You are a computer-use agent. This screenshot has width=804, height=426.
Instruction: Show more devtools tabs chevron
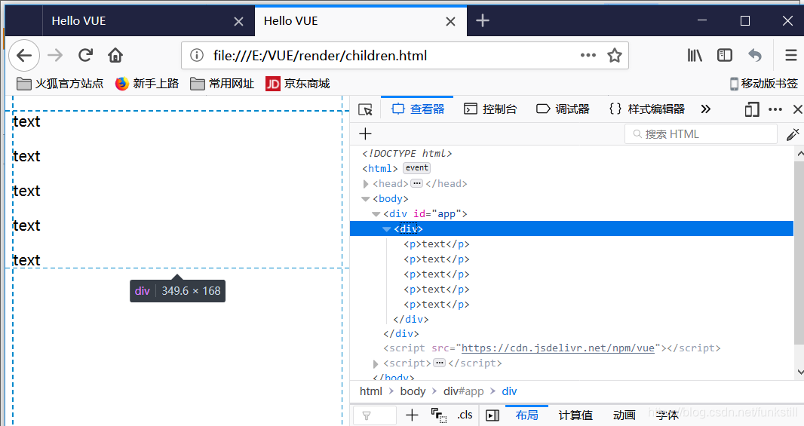[706, 109]
